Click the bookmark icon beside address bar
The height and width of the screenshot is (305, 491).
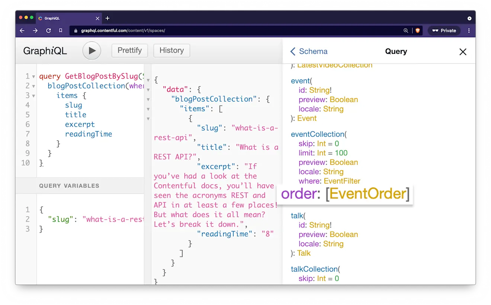61,30
